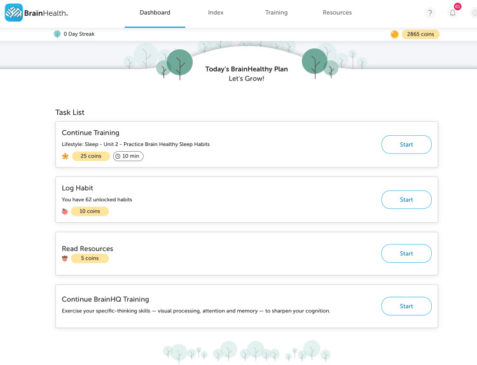Switch to the Dashboard tab
This screenshot has width=477, height=365.
155,13
